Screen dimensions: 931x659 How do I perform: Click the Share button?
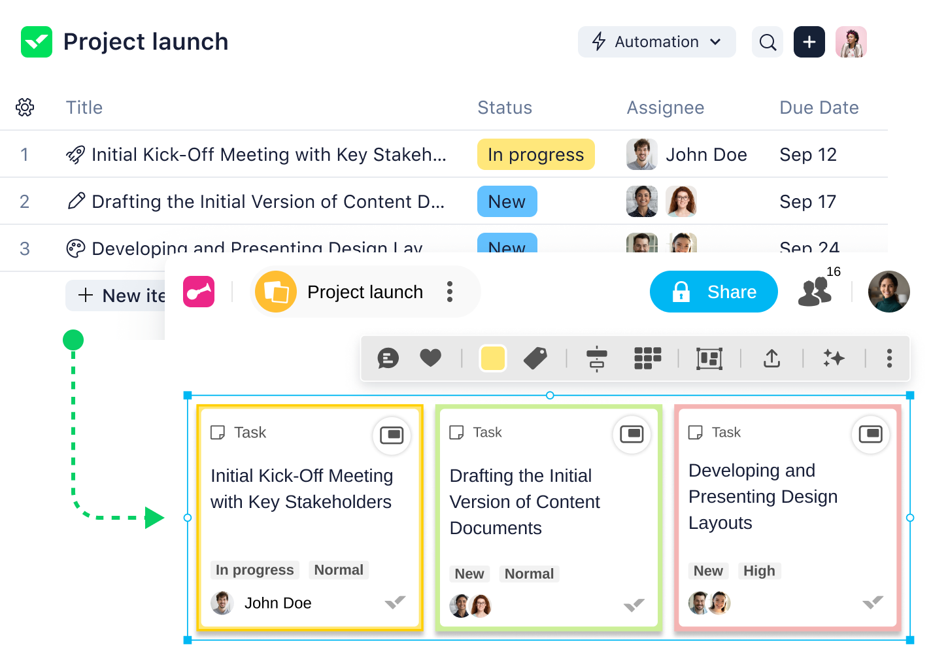(713, 292)
